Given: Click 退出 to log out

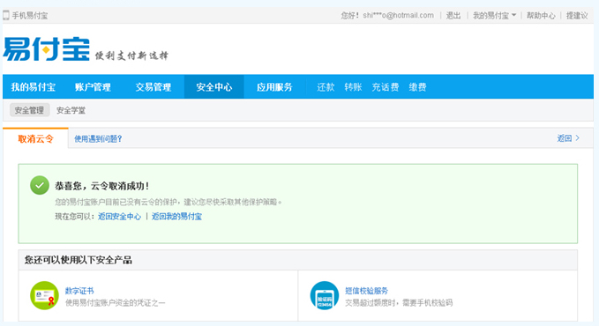Looking at the screenshot, I should point(453,16).
